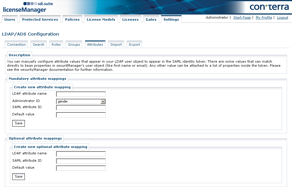Screen dimensions: 292x187
Task: Click the LDAP attribute name input field
Action: pyautogui.click(x=80, y=94)
